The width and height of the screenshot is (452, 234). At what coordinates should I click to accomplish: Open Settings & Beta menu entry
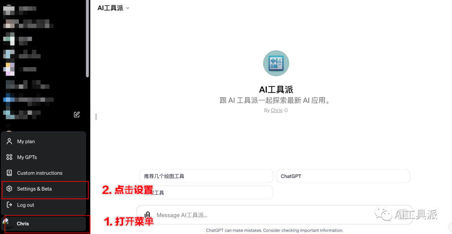(44, 189)
